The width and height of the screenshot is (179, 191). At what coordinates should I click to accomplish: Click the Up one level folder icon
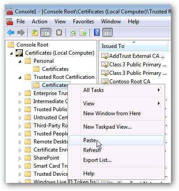coord(35,32)
